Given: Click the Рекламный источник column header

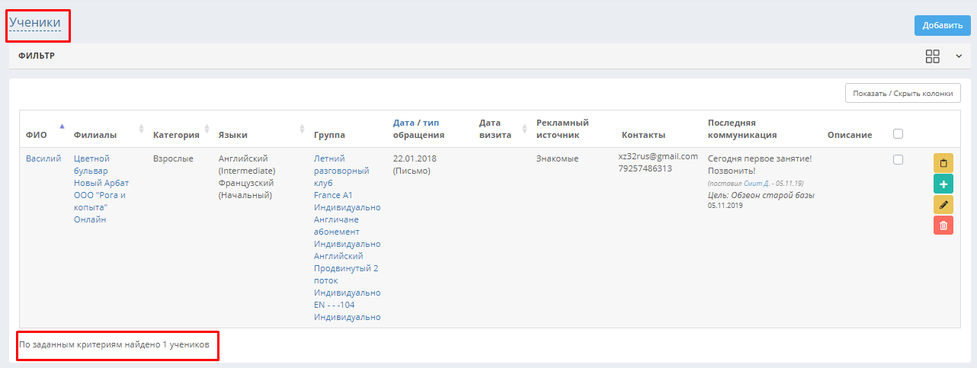Looking at the screenshot, I should pos(562,129).
